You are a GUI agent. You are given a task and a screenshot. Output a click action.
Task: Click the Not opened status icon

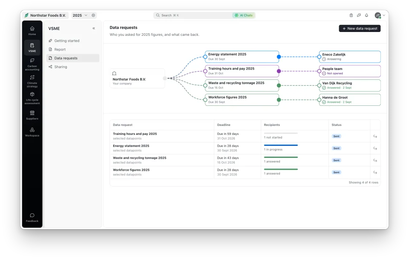pos(324,73)
